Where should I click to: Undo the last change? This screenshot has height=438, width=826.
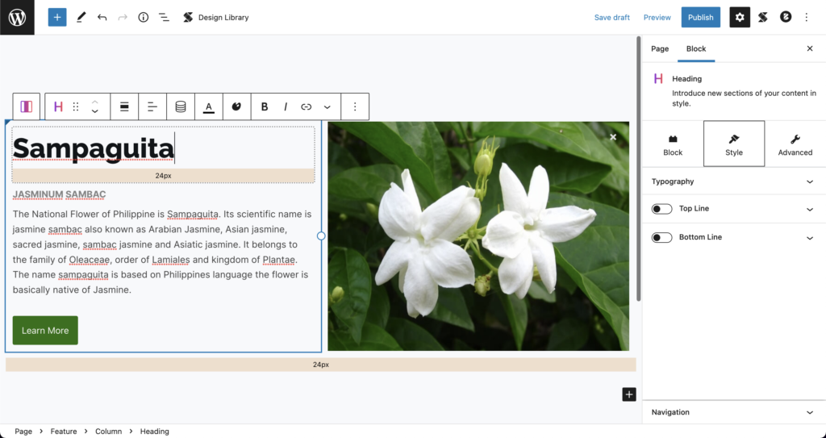coord(102,18)
